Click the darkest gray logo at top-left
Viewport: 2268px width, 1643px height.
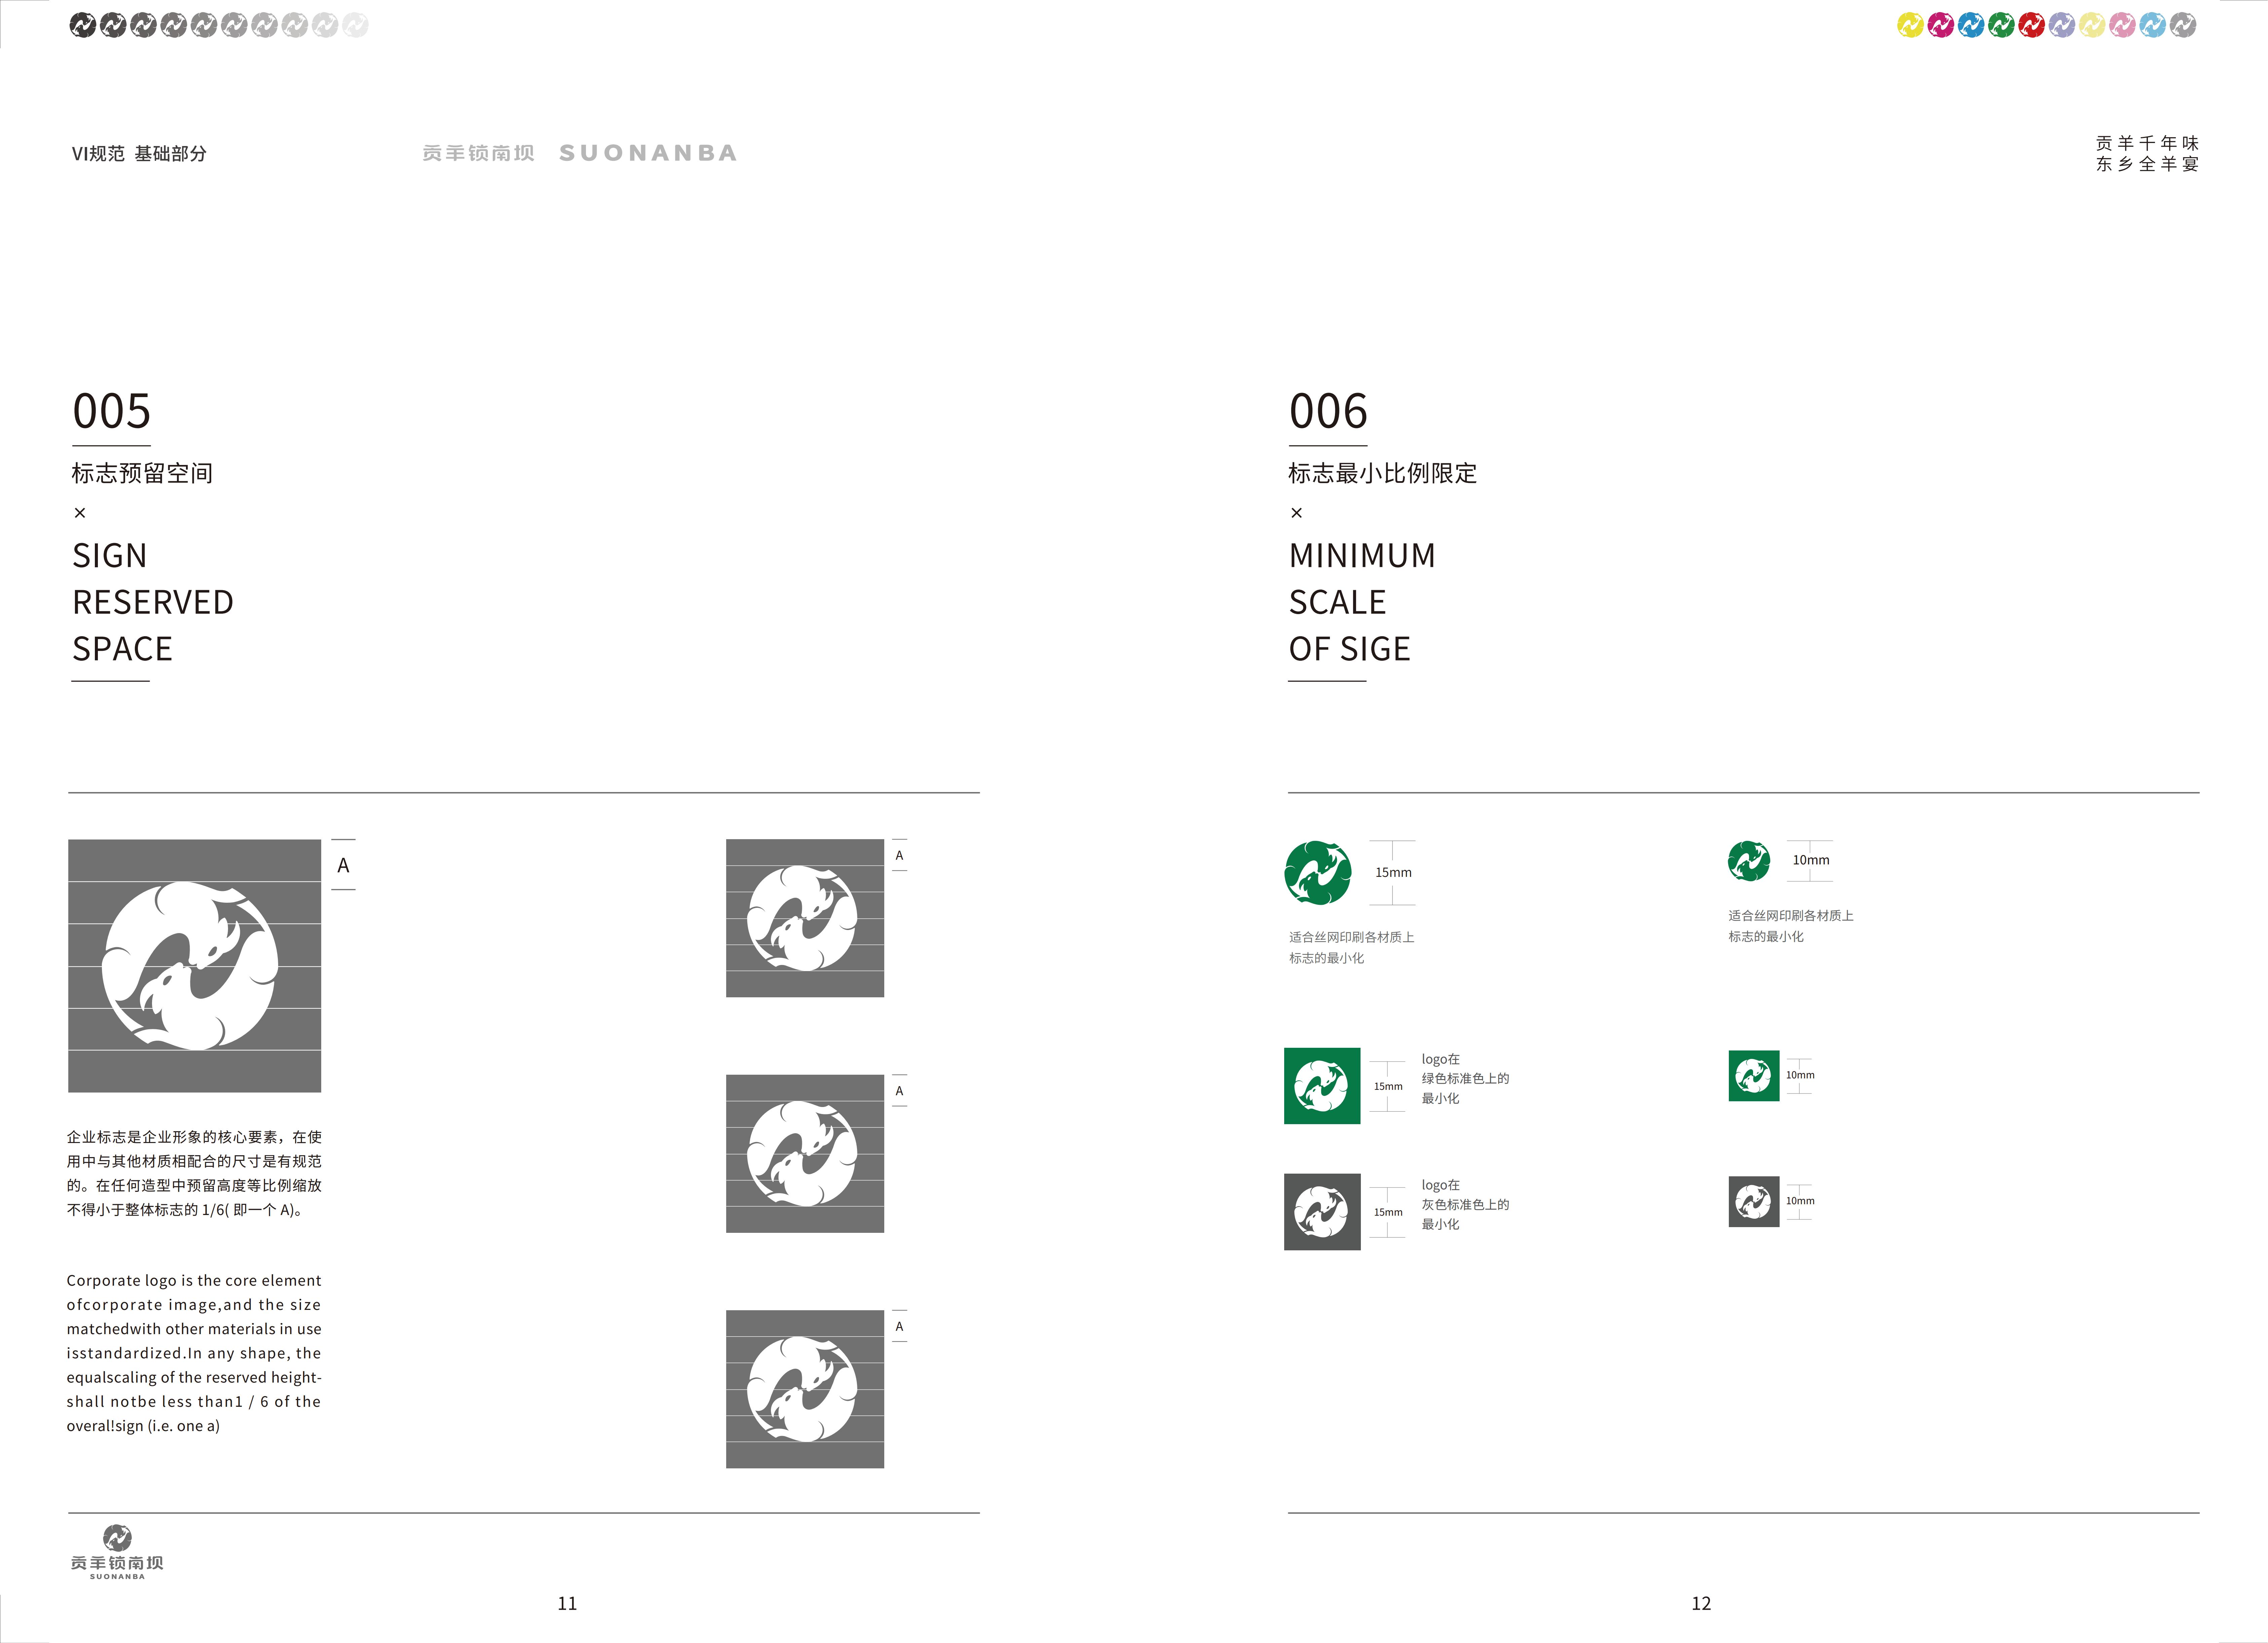click(83, 25)
